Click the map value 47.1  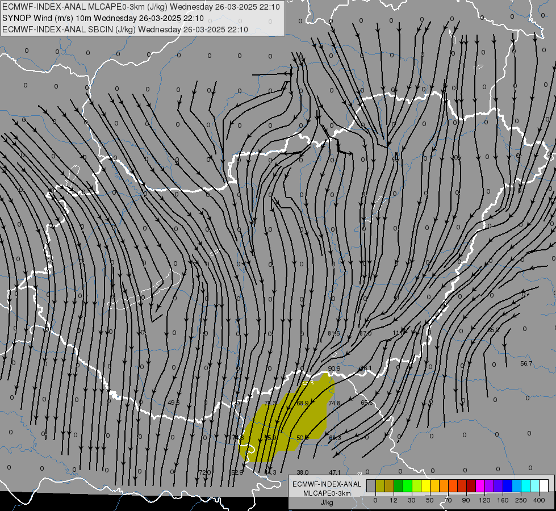pos(335,472)
